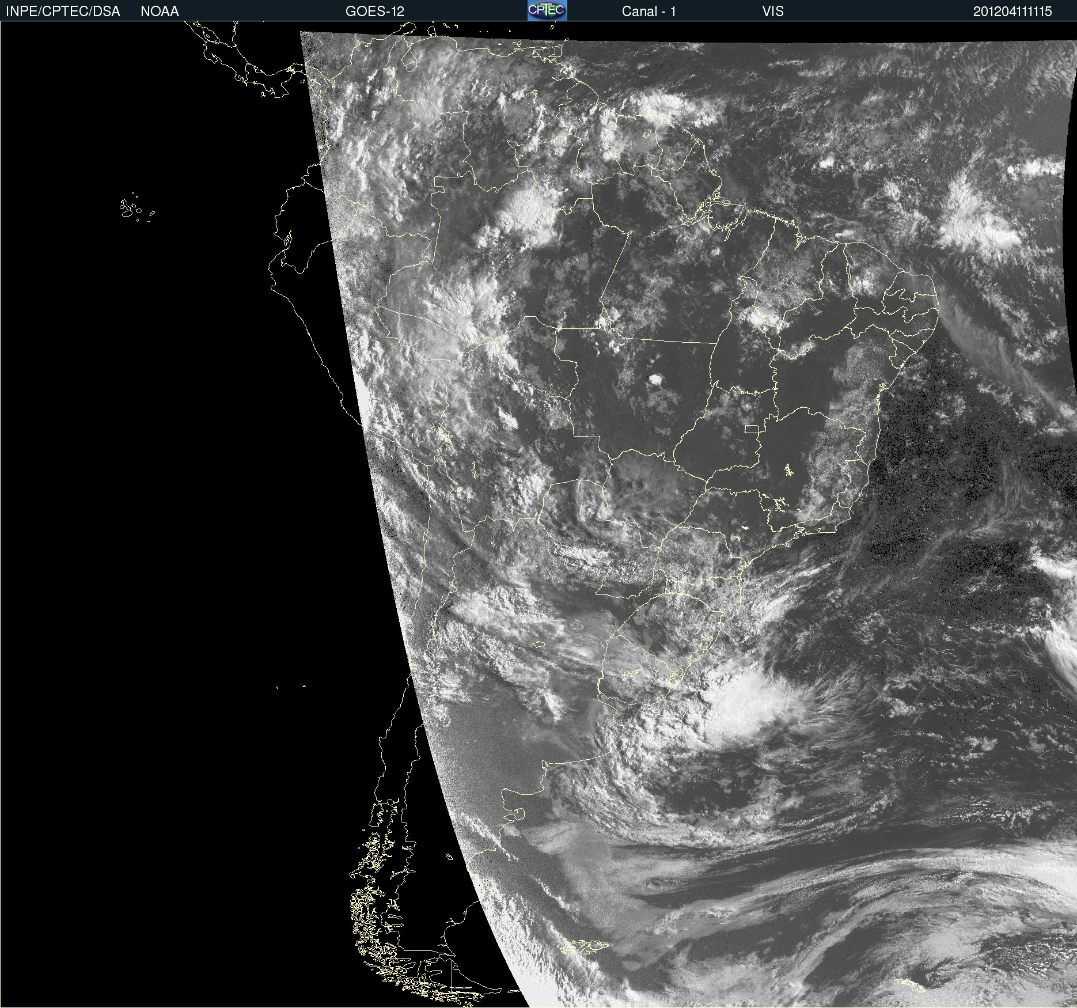This screenshot has width=1077, height=1008.
Task: Select the INPE/CPTEC/DSA header text
Action: pos(63,12)
